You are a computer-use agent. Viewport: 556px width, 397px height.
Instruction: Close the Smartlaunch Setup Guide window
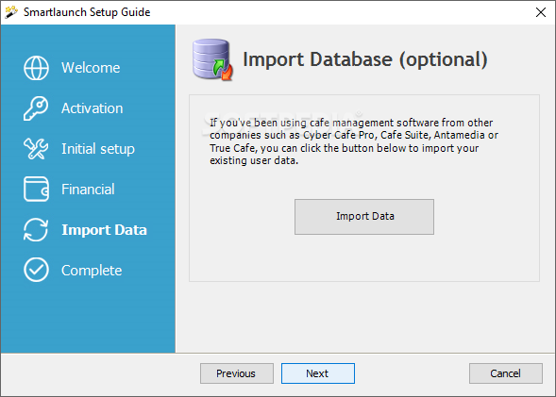541,12
